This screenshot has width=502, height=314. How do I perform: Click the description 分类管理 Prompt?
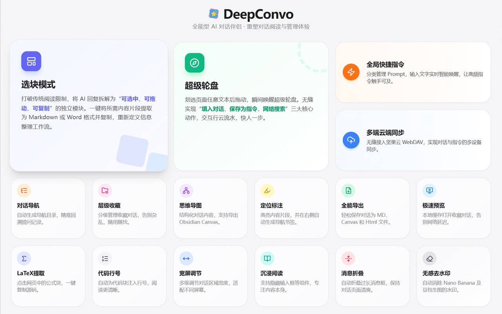coord(425,78)
